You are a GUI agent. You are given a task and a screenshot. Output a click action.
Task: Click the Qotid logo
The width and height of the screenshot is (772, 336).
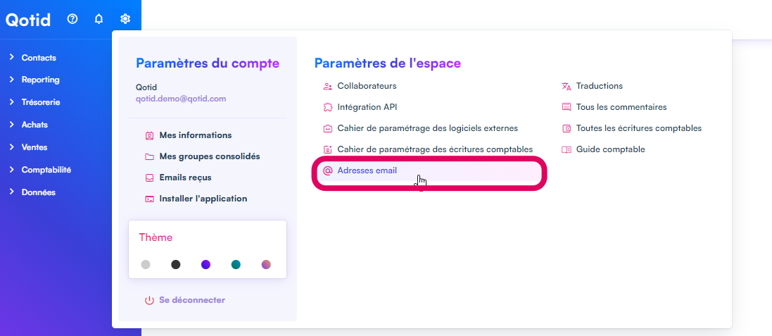[28, 20]
